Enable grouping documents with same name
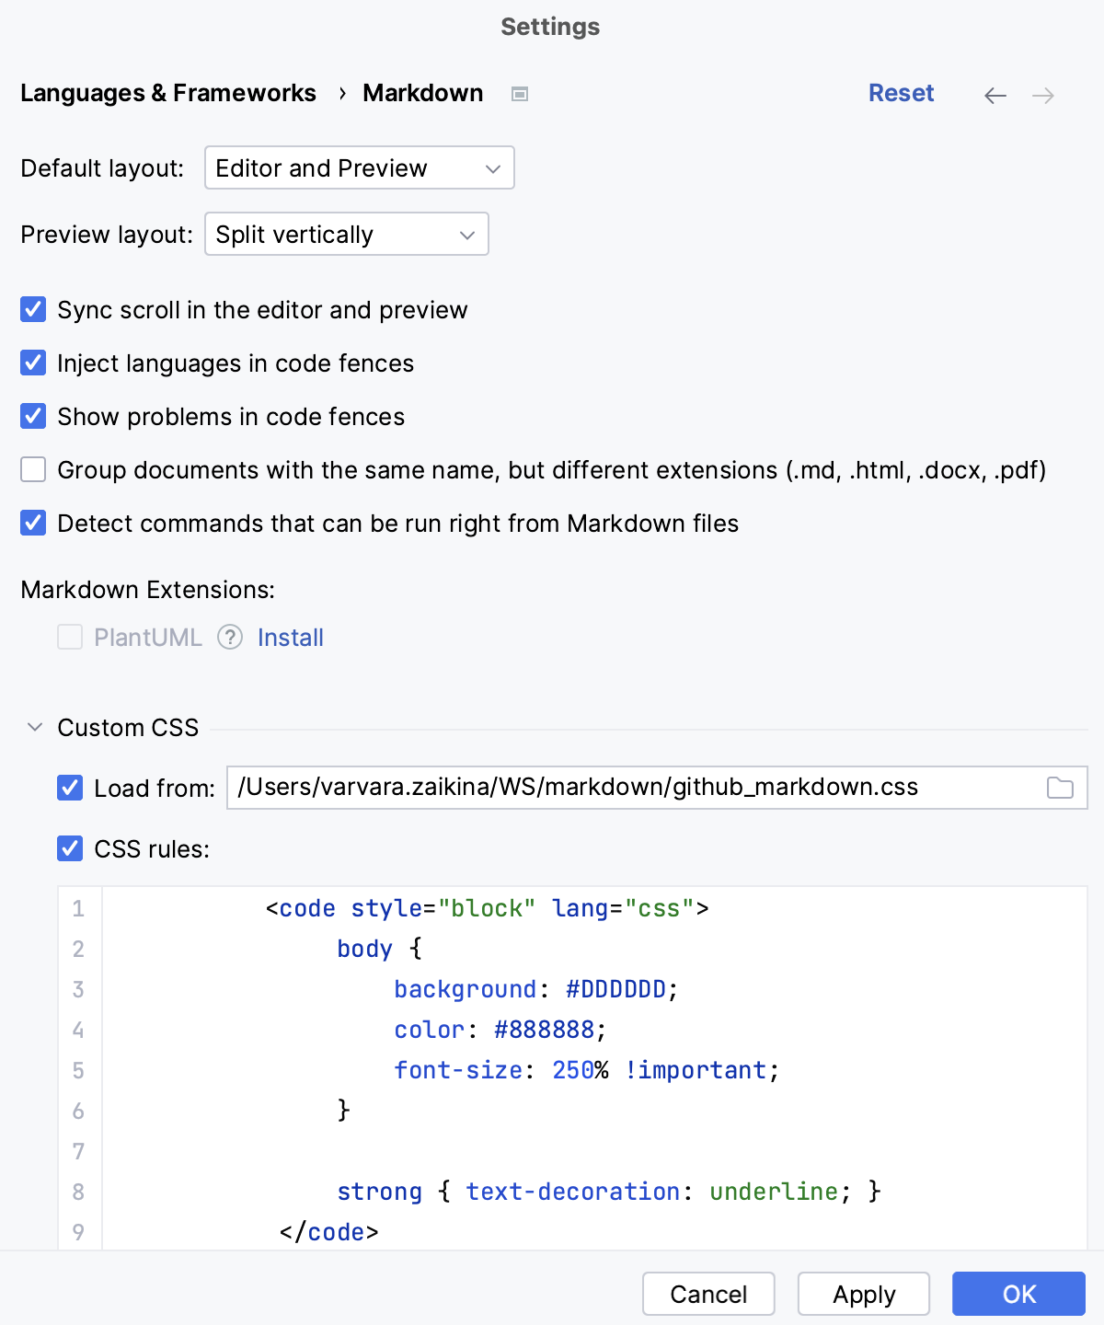1104x1325 pixels. 33,469
